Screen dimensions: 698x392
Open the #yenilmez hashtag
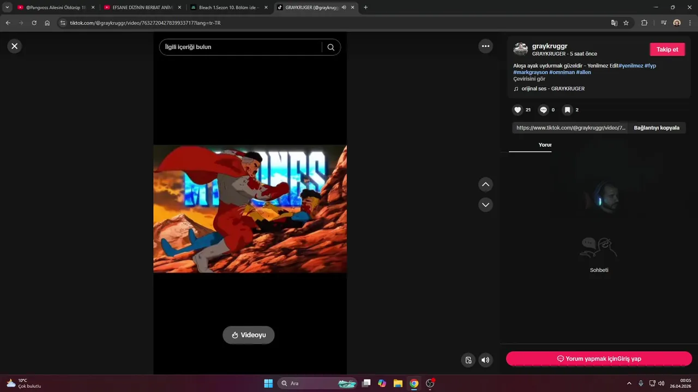click(x=630, y=66)
